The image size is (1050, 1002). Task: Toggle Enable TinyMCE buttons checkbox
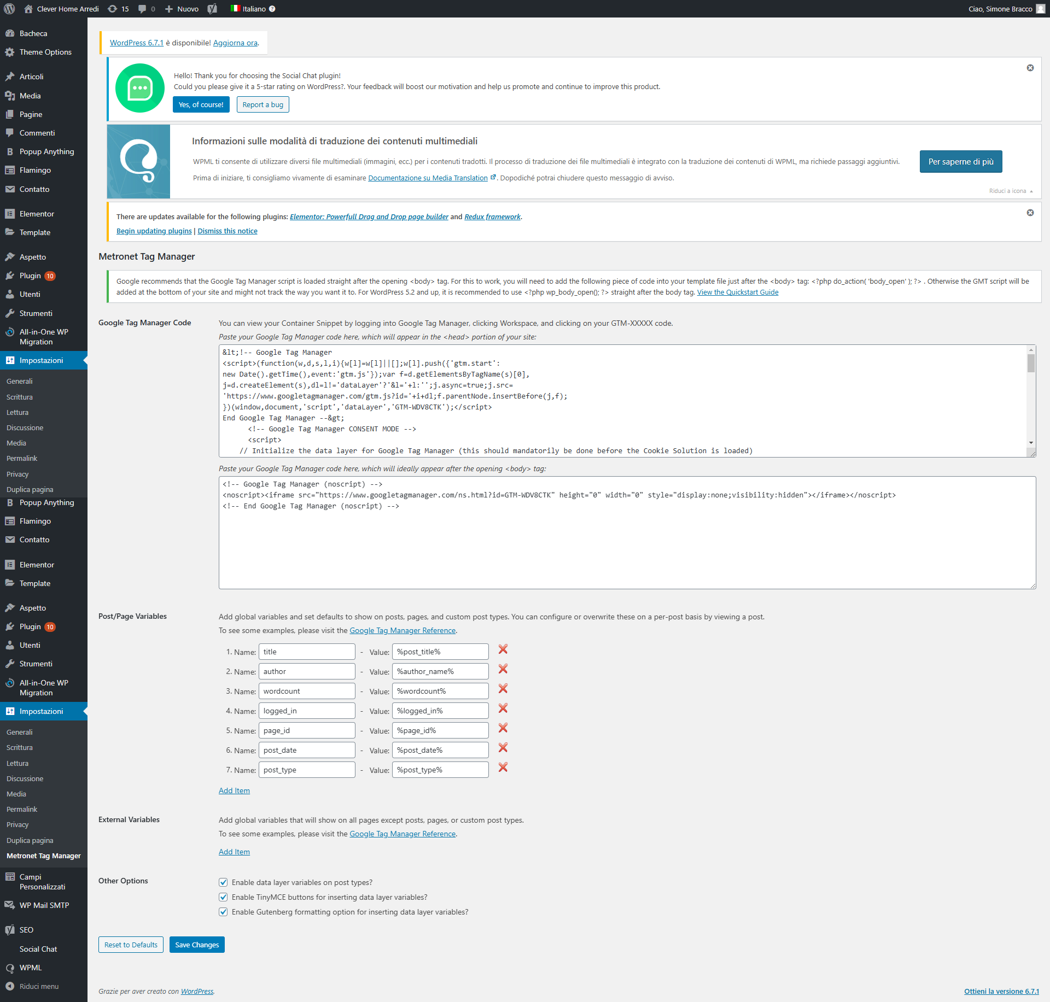point(223,897)
